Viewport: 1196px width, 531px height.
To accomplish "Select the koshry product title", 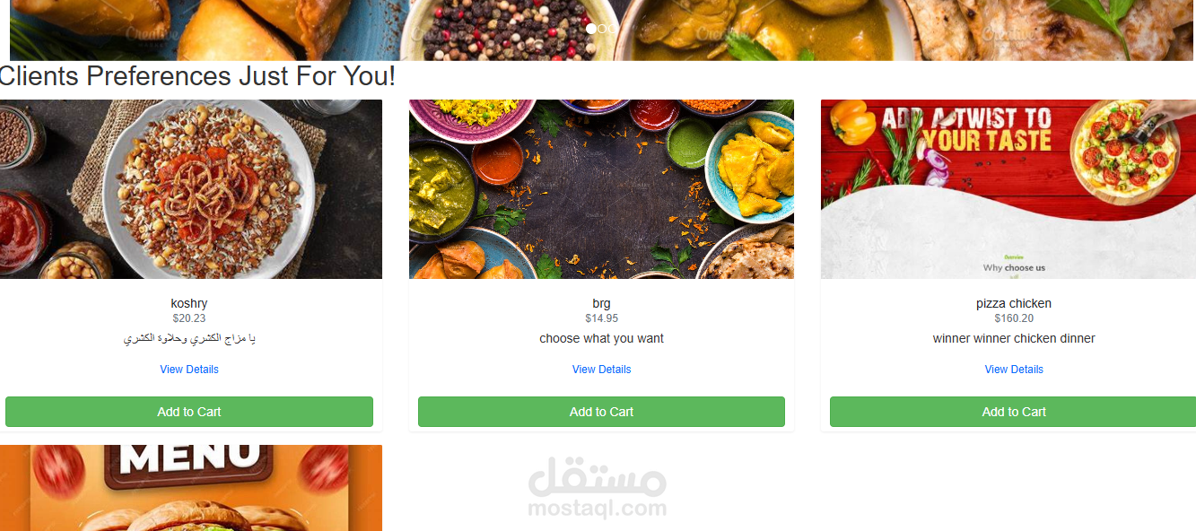I will (x=189, y=303).
